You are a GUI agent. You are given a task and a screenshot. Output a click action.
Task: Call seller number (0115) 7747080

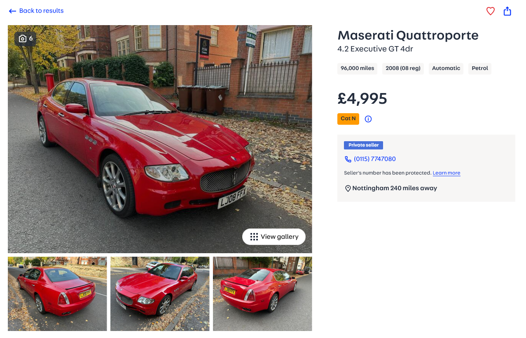click(x=375, y=159)
